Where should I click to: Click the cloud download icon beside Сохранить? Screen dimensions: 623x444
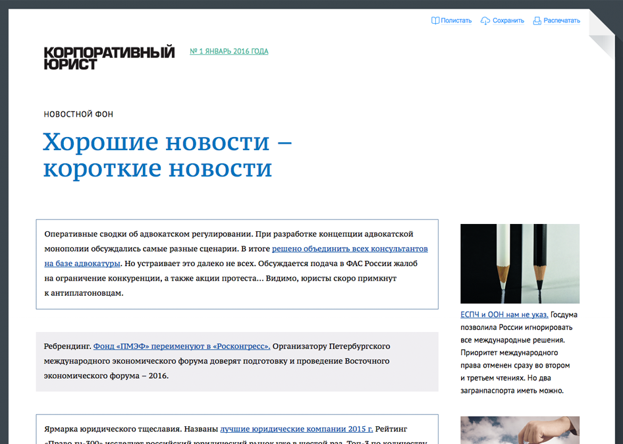pyautogui.click(x=485, y=20)
